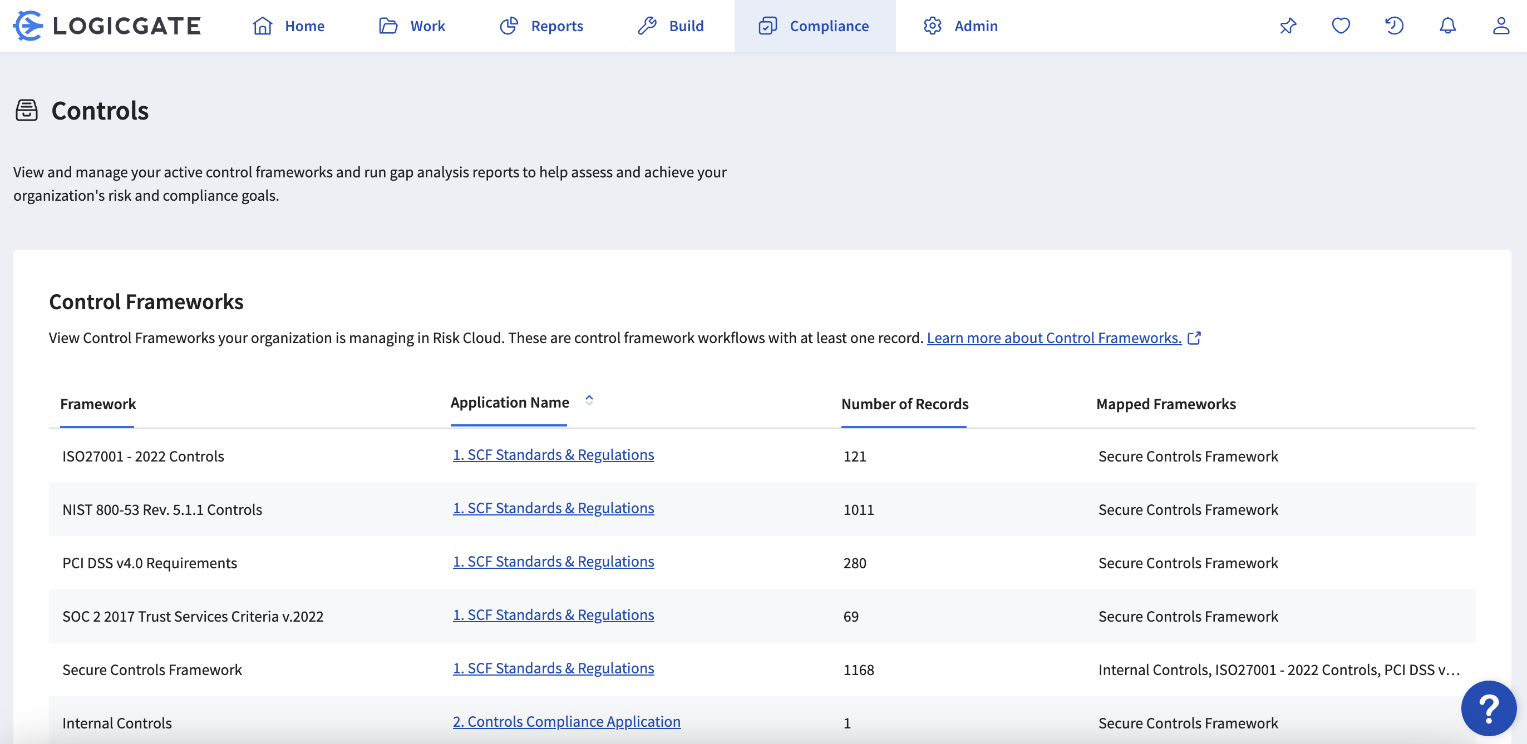Click record count 1168

[858, 669]
